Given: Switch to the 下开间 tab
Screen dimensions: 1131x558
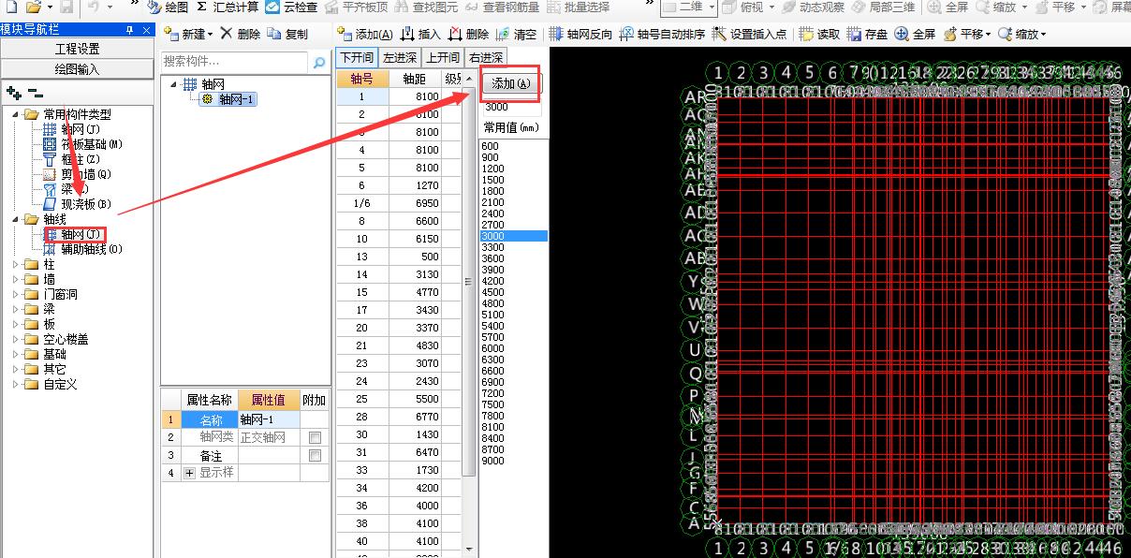Looking at the screenshot, I should pyautogui.click(x=357, y=58).
